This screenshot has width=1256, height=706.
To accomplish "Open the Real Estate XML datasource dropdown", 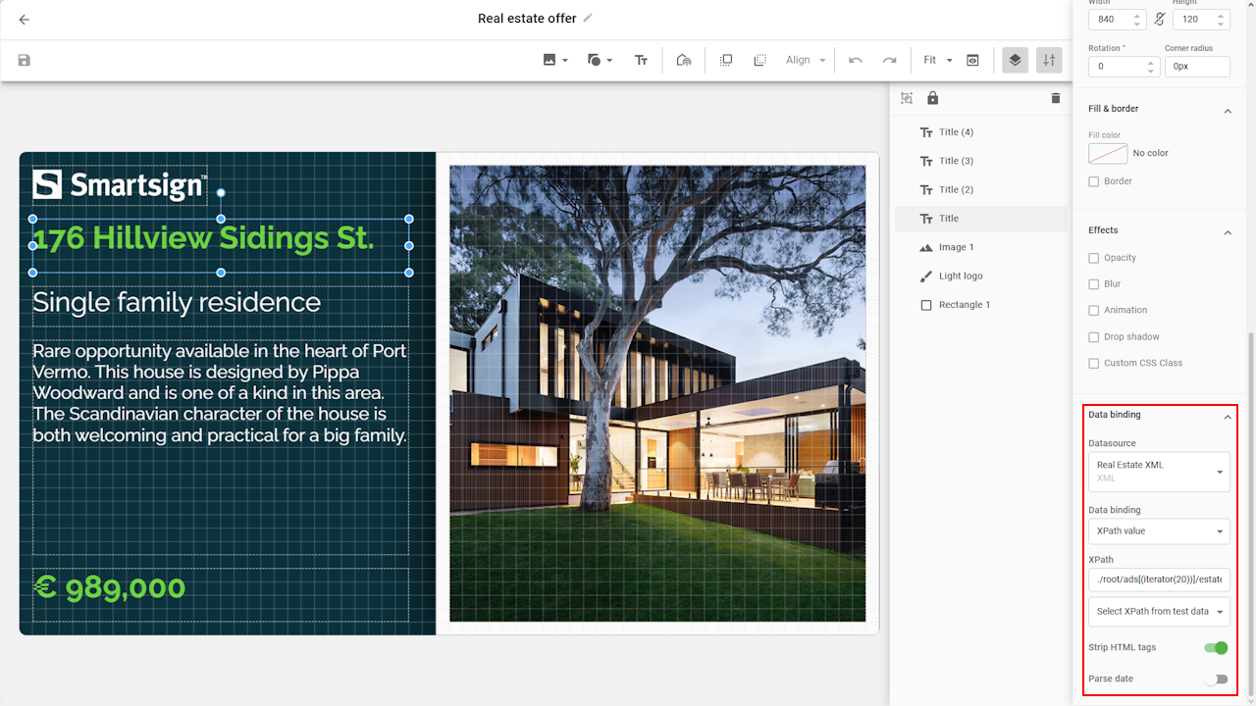I will pos(1158,472).
